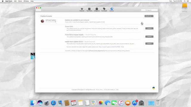Open the Downloads folder in Dock
The width and height of the screenshot is (191, 107).
[x=151, y=103]
